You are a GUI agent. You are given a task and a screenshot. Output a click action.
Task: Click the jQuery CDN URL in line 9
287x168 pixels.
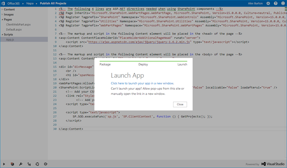[139, 42]
